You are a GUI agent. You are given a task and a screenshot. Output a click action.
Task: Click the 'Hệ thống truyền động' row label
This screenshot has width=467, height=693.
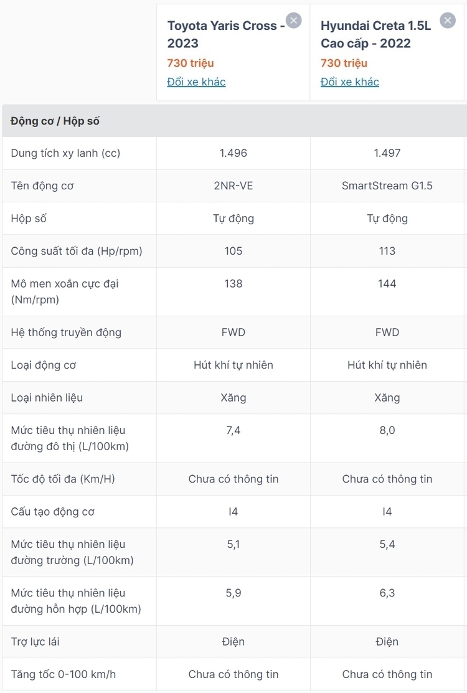click(x=66, y=332)
